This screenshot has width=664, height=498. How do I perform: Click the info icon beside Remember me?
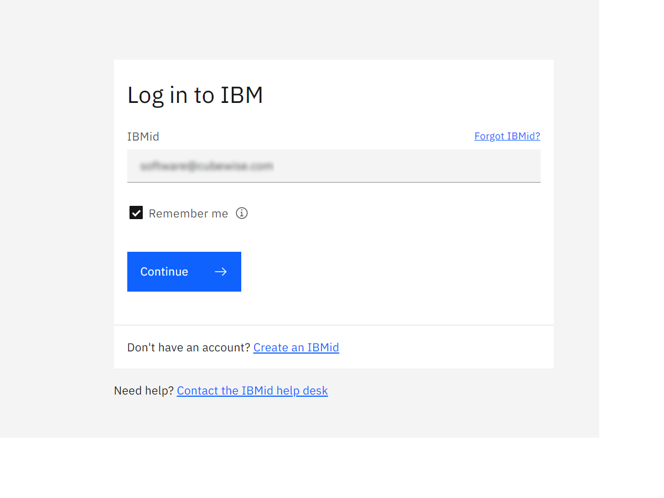point(242,213)
